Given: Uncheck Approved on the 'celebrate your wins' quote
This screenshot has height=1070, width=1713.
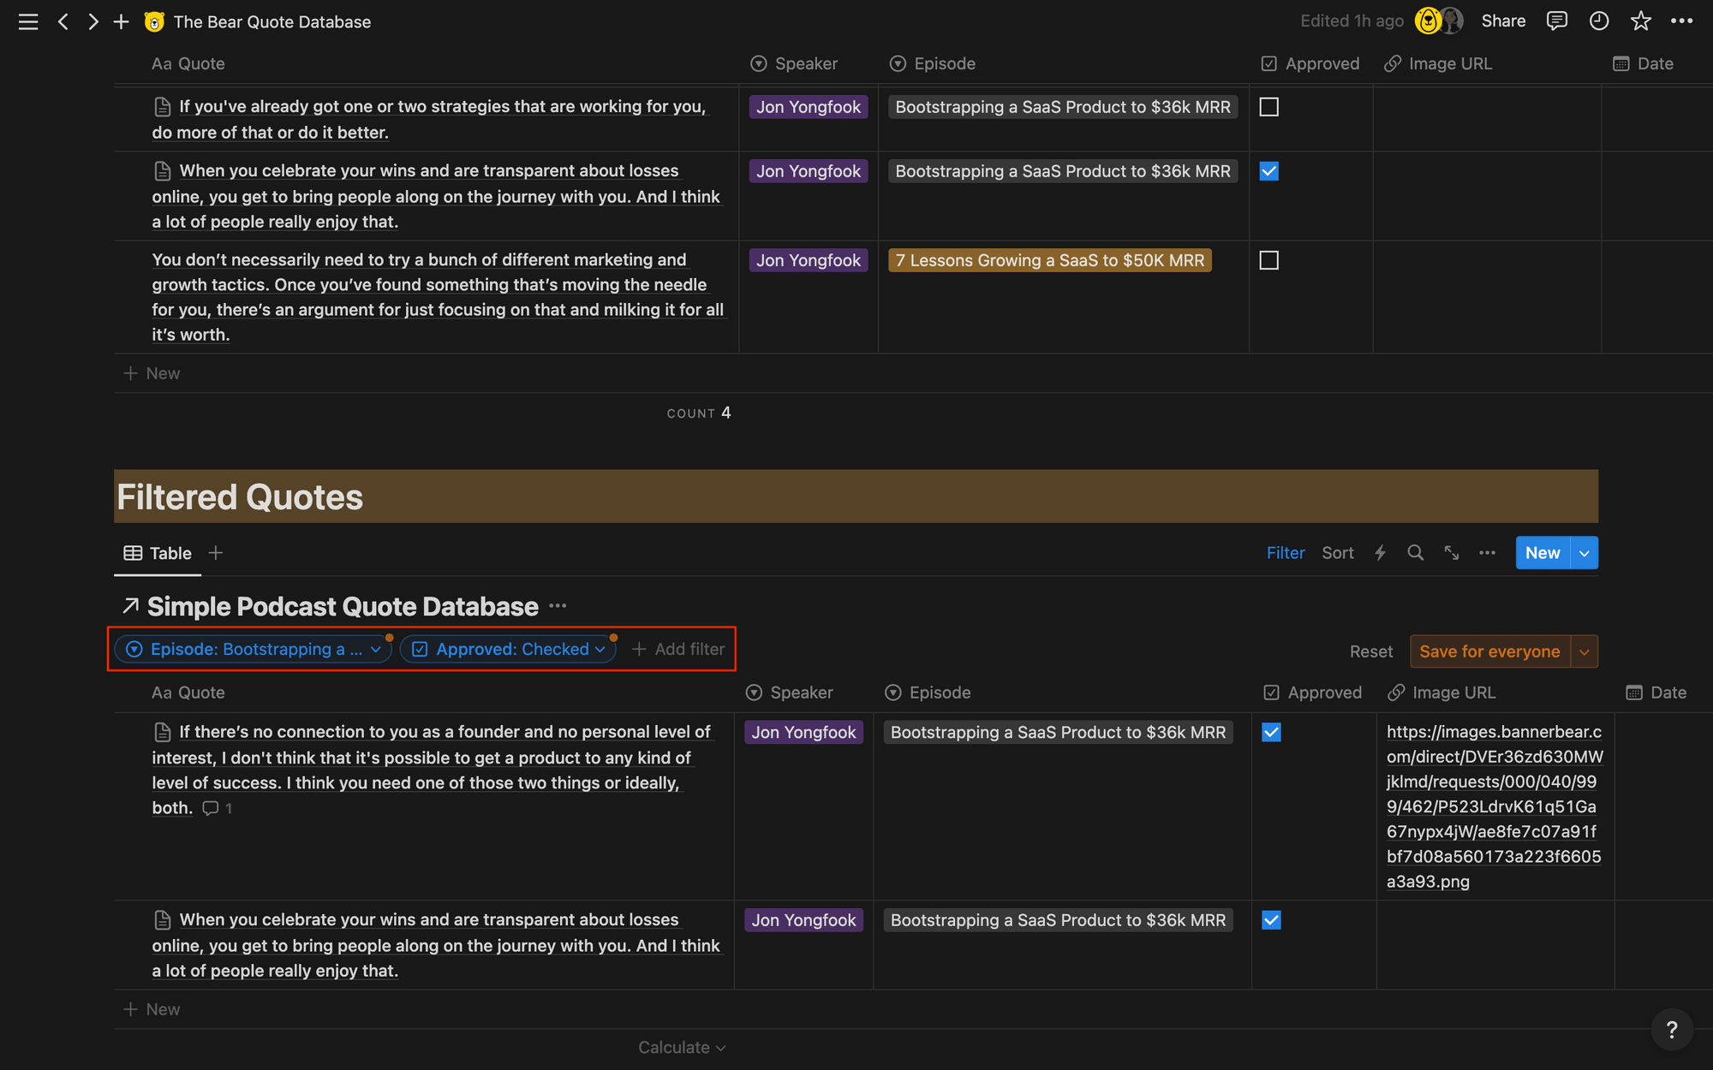Looking at the screenshot, I should click(1268, 170).
